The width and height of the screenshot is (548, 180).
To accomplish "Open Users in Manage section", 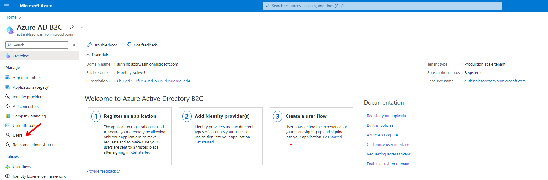I will [x=17, y=135].
